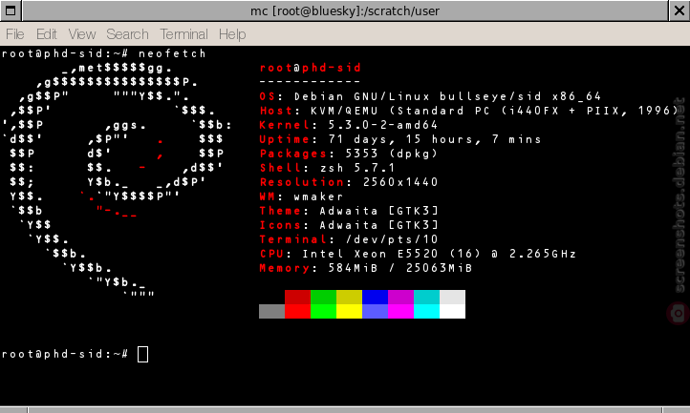This screenshot has height=413, width=690.
Task: Click the Icons line Adwaita [GTK3]
Action: pos(349,225)
